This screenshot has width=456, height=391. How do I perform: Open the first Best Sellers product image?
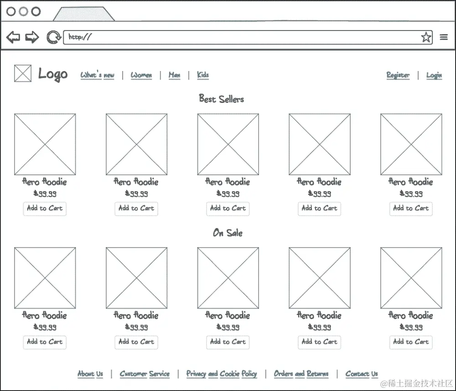tap(45, 144)
